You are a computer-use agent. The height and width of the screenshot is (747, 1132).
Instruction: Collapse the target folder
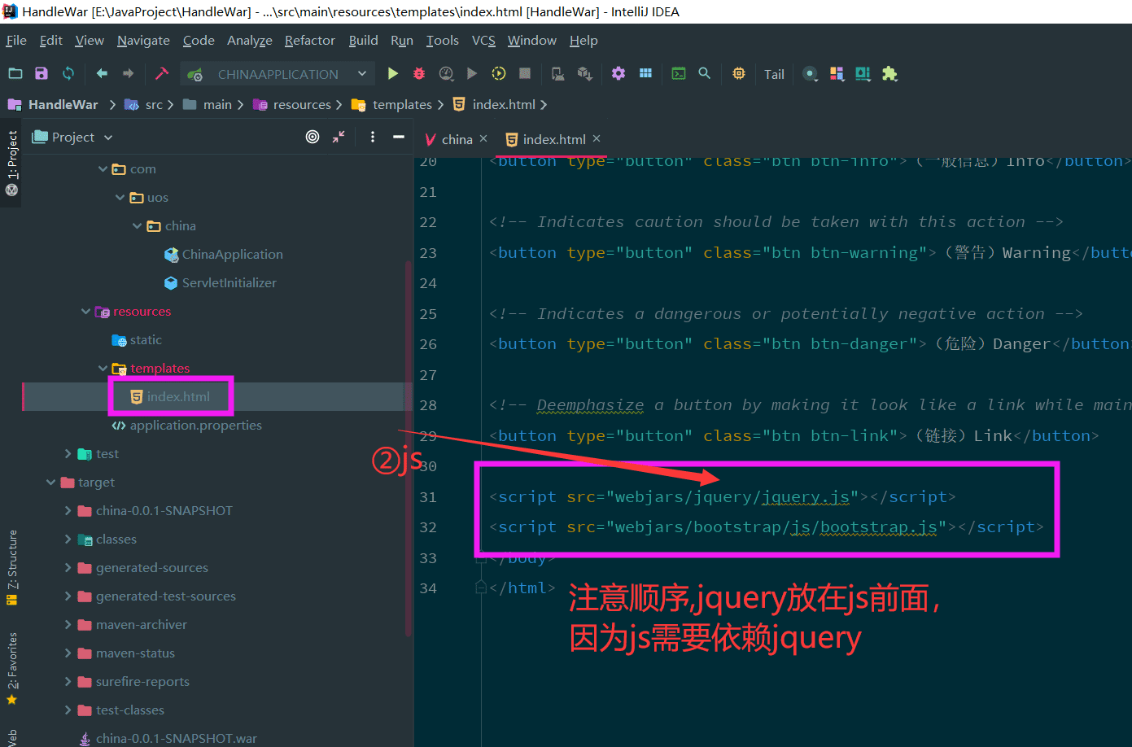click(50, 483)
